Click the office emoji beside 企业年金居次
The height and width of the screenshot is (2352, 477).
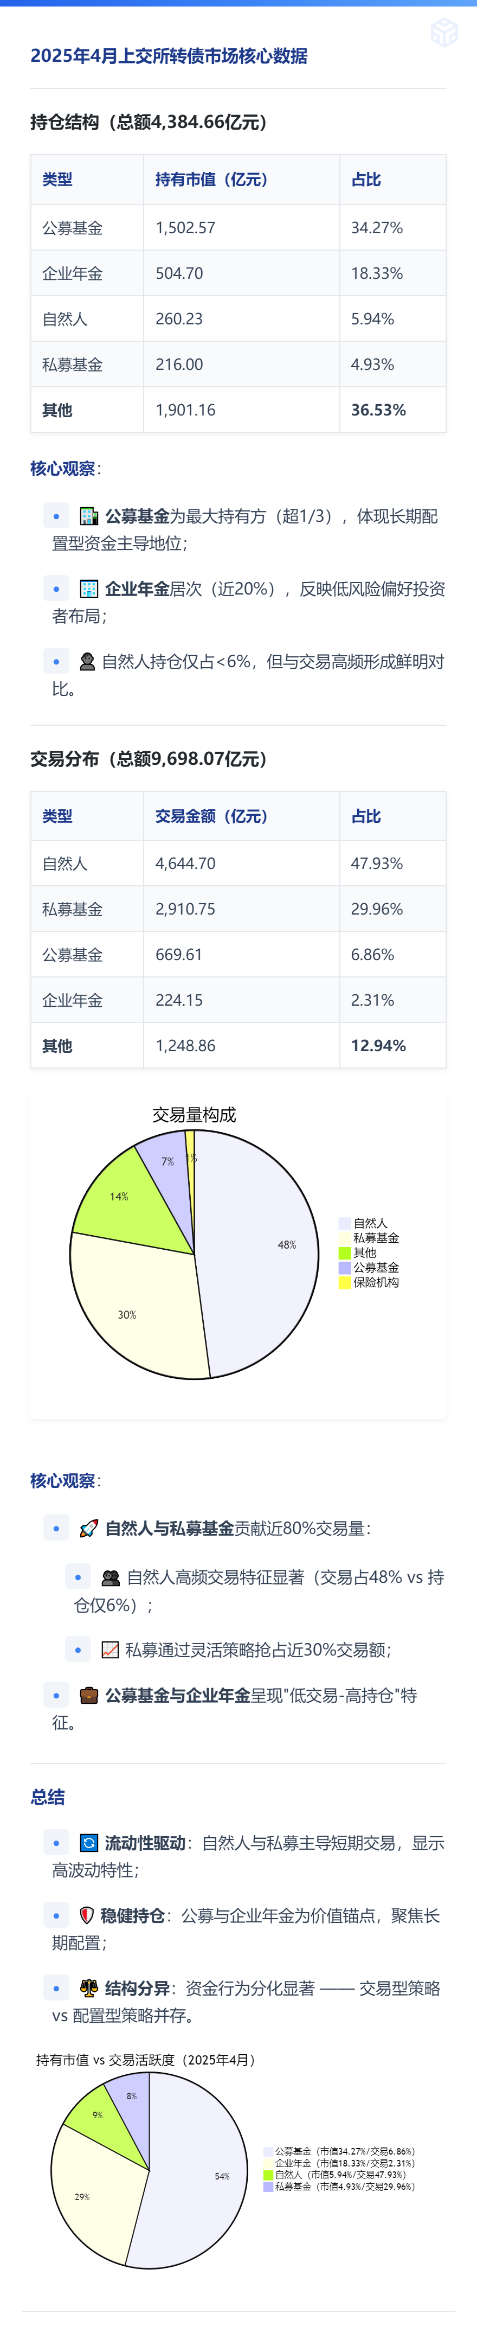(88, 589)
